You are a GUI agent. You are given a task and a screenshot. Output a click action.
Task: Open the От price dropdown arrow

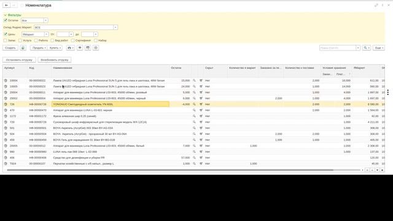[x=71, y=34]
